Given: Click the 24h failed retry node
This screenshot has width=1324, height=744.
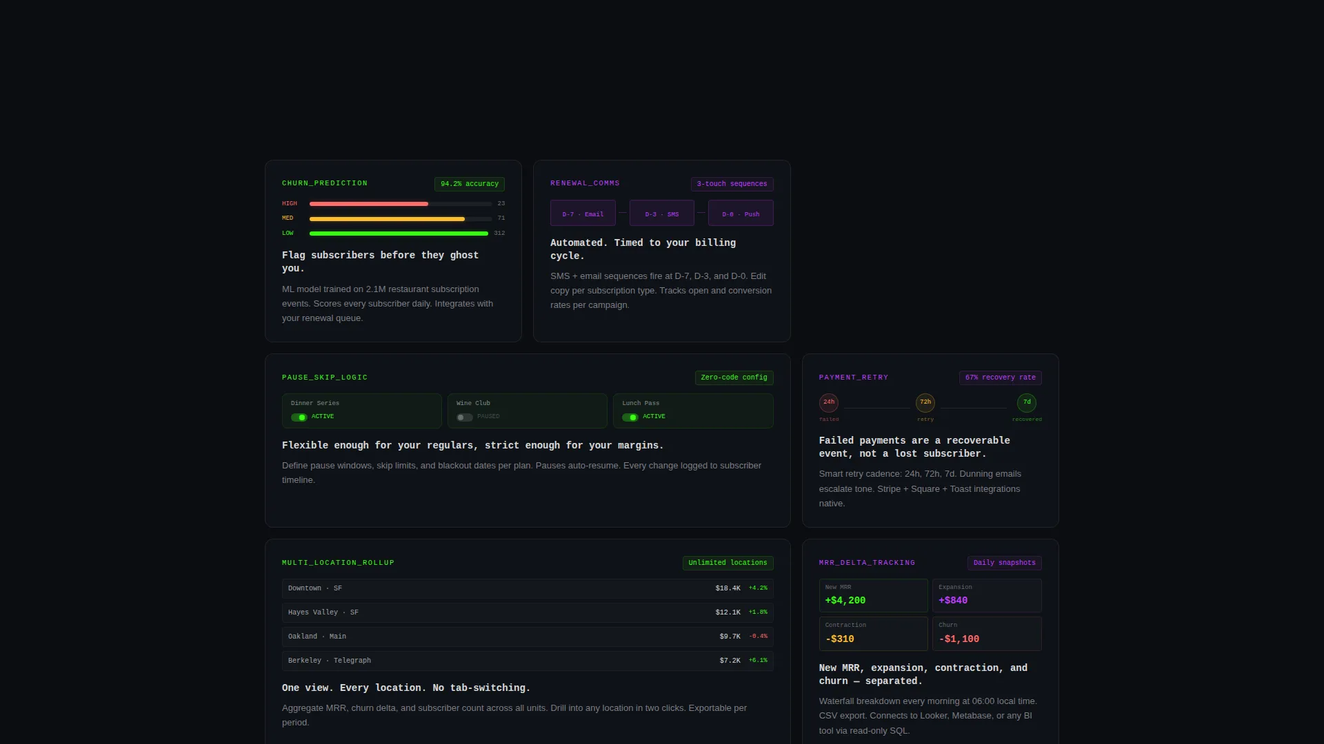Looking at the screenshot, I should 828,402.
